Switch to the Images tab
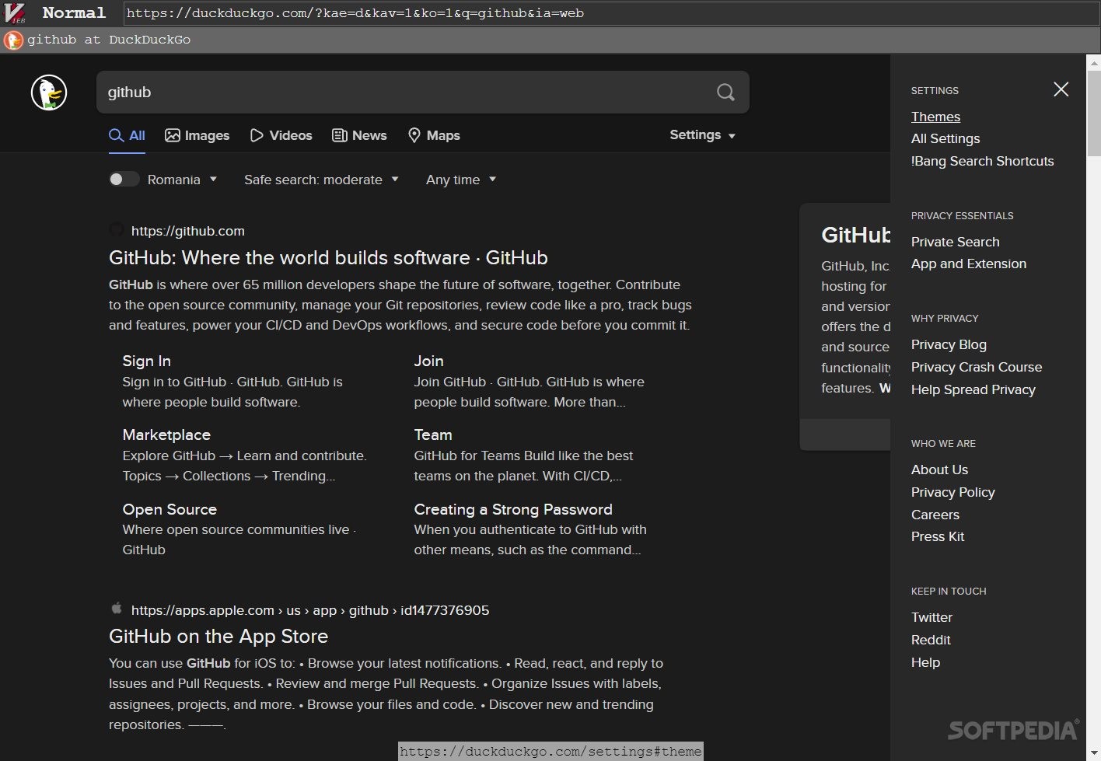 pos(197,135)
